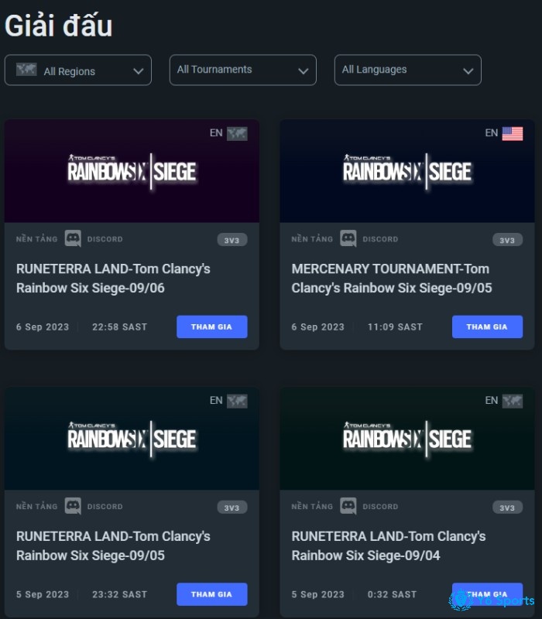Click Rainbow Six Siege banner on RUNETERRA 09/06 card
The image size is (542, 619).
pos(132,171)
